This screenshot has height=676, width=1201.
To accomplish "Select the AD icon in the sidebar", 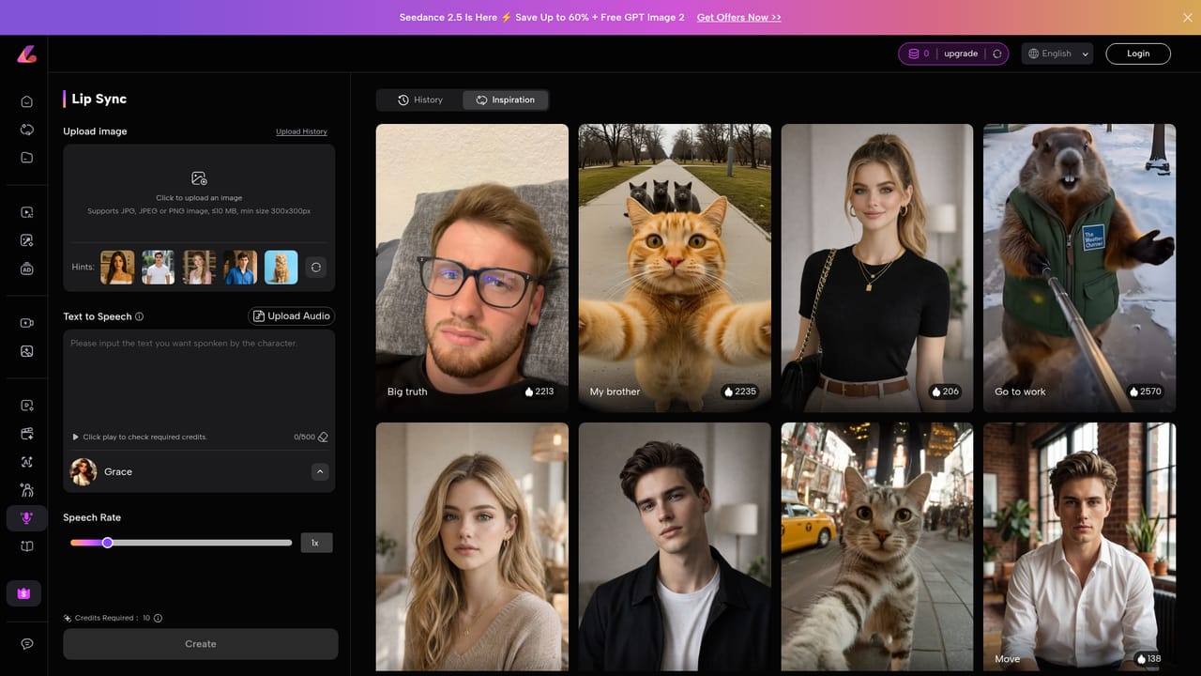I will point(26,269).
